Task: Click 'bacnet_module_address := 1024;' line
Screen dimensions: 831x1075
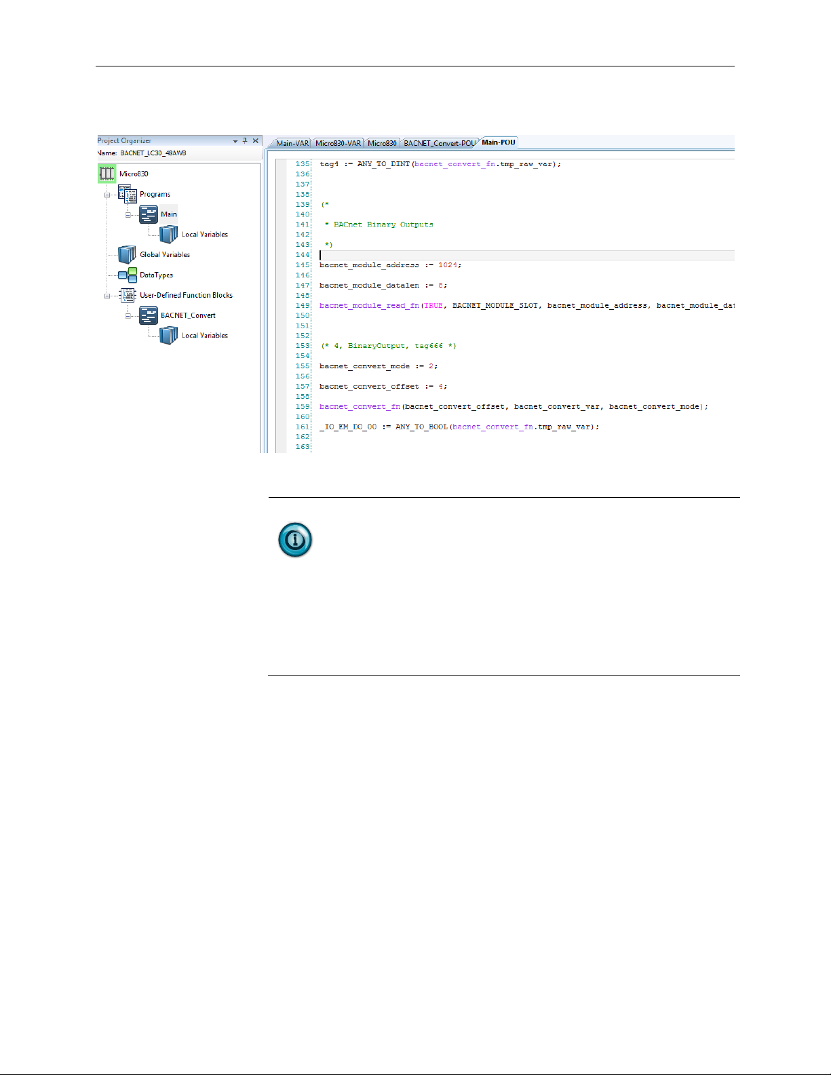Action: coord(390,265)
